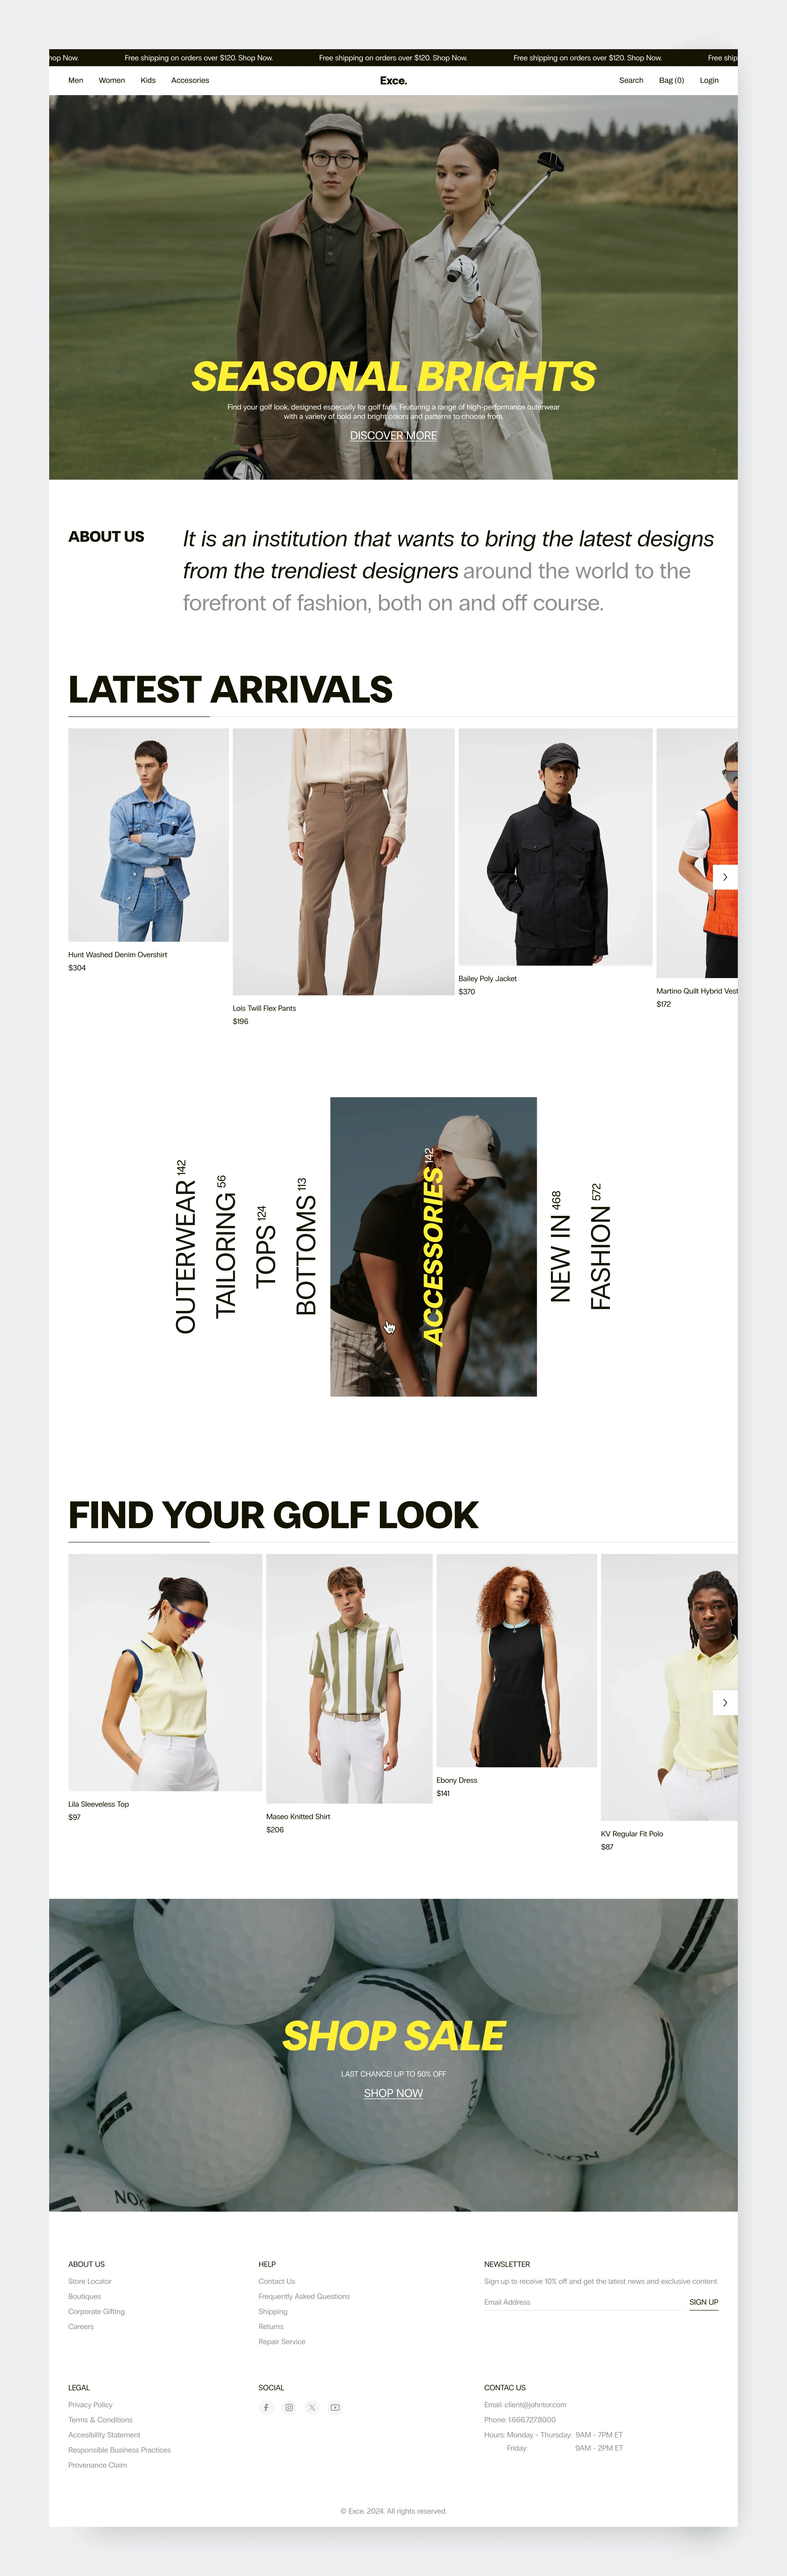Open the Accesories menu item
787x2576 pixels.
click(190, 80)
